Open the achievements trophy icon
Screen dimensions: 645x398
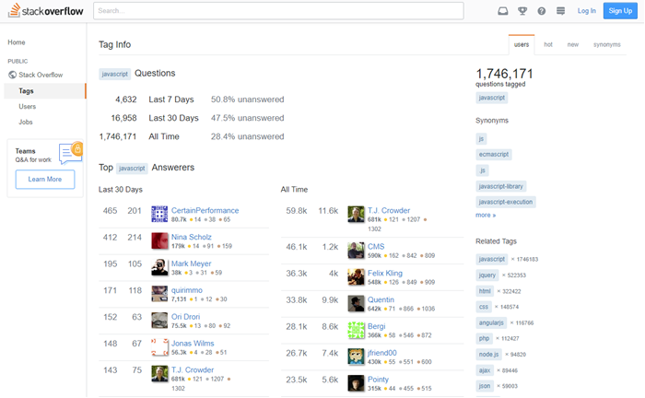(522, 11)
